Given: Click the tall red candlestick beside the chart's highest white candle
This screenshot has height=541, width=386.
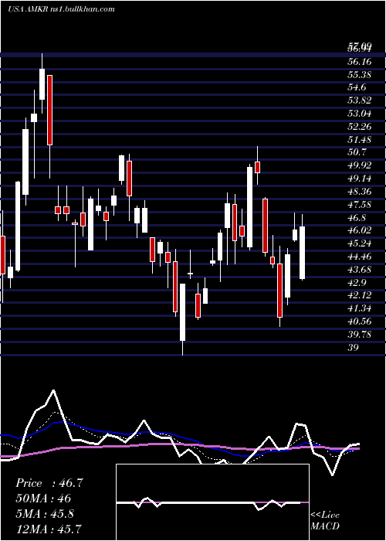Looking at the screenshot, I should tap(50, 110).
